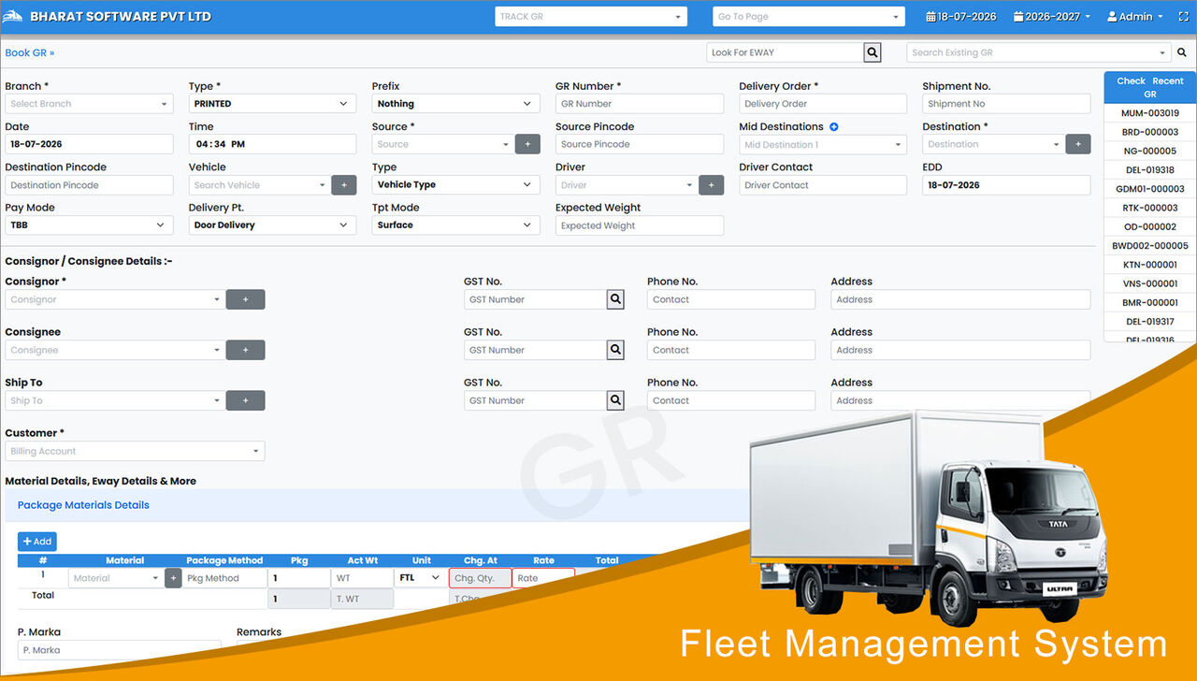
Task: Add a new Consignor with plus button
Action: point(246,299)
